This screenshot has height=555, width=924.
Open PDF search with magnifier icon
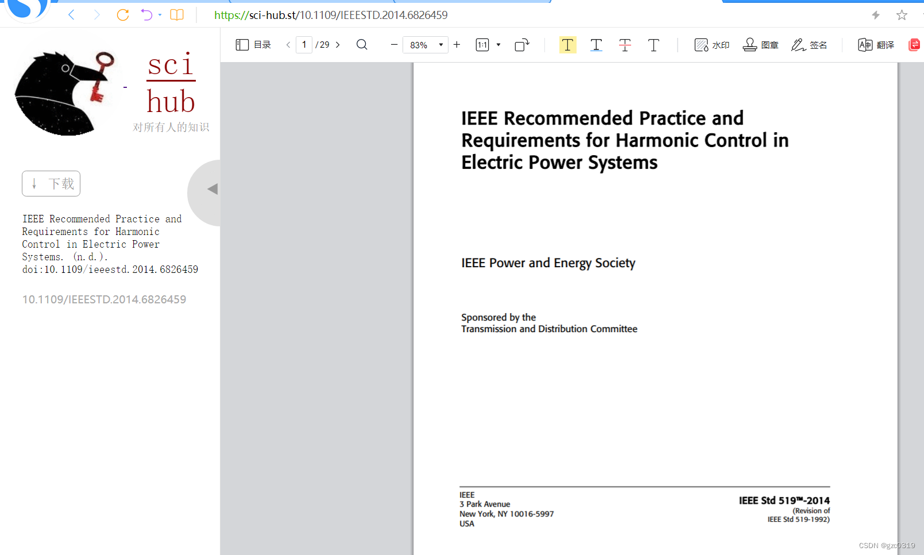pyautogui.click(x=362, y=45)
